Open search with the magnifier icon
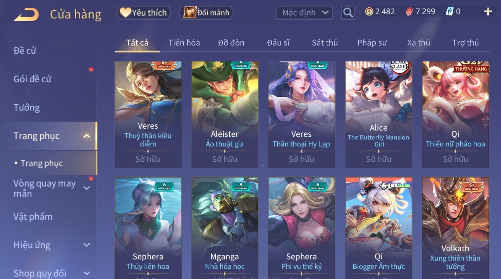The height and width of the screenshot is (279, 501). click(348, 13)
